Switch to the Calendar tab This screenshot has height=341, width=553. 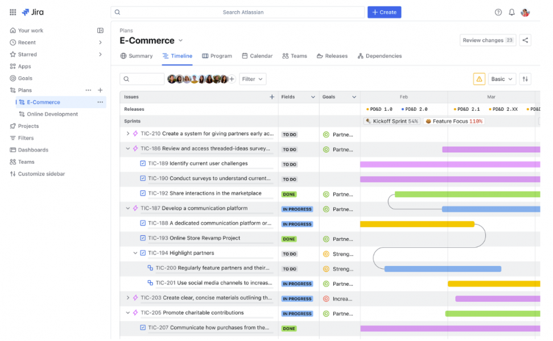click(257, 56)
